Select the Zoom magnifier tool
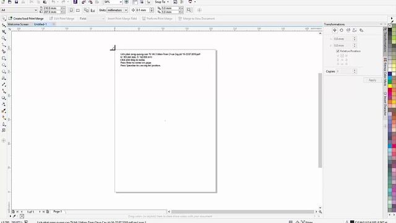This screenshot has height=223, width=396. coord(4,38)
